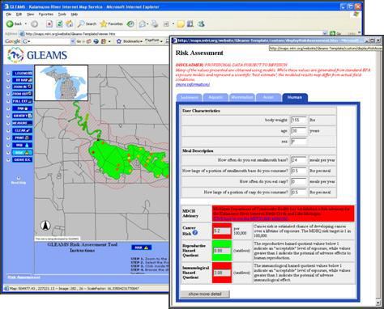Image resolution: width=384 pixels, height=309 pixels.
Task: Click smallmouth bass meals per year field
Action: [299, 160]
